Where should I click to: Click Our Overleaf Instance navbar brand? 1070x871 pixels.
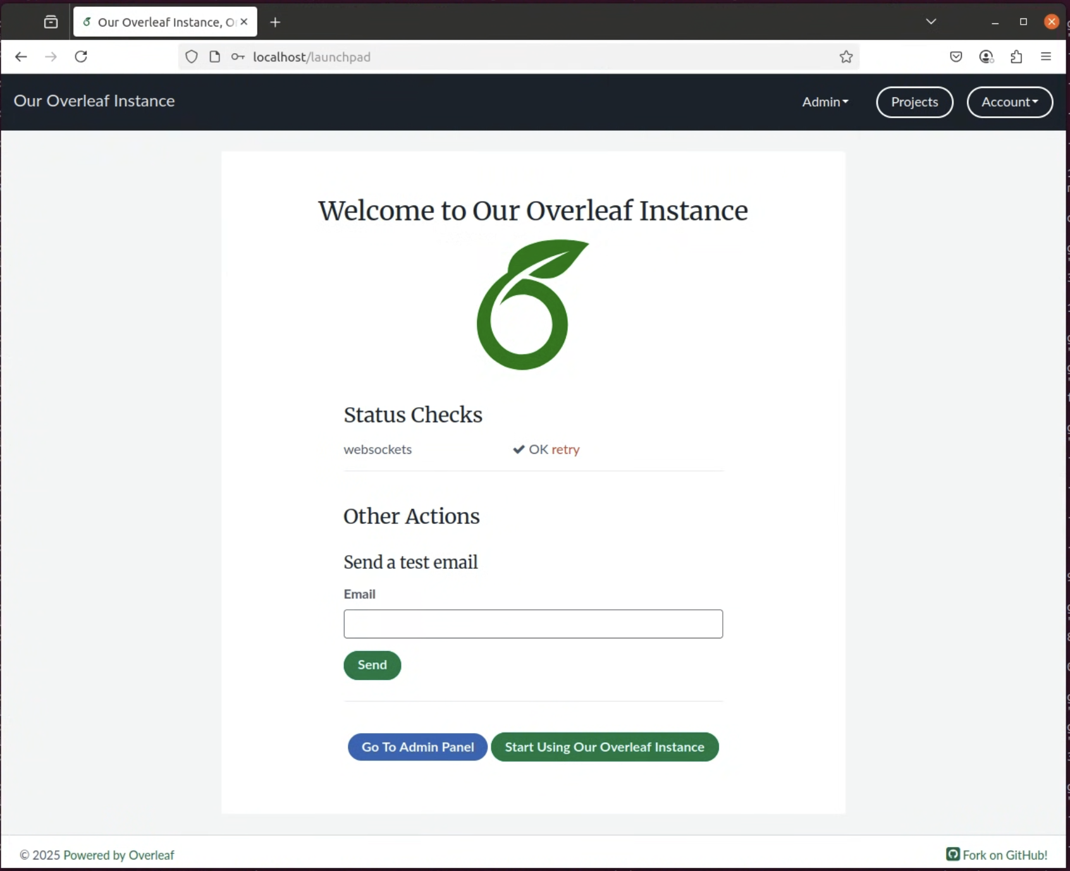tap(94, 101)
